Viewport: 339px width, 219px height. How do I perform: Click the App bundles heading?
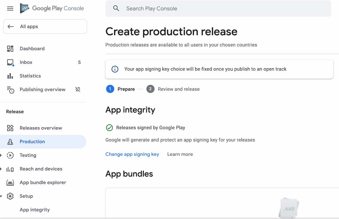[x=129, y=174]
